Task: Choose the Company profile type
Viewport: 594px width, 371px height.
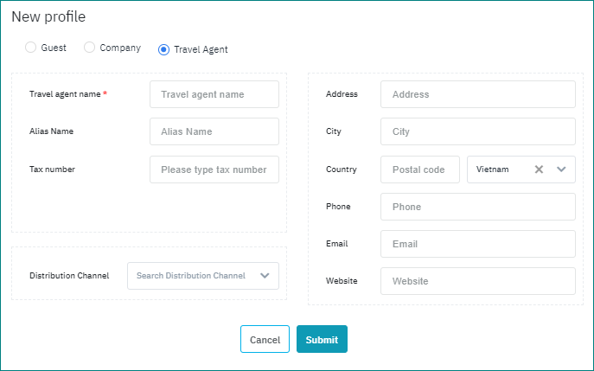Action: (x=90, y=48)
